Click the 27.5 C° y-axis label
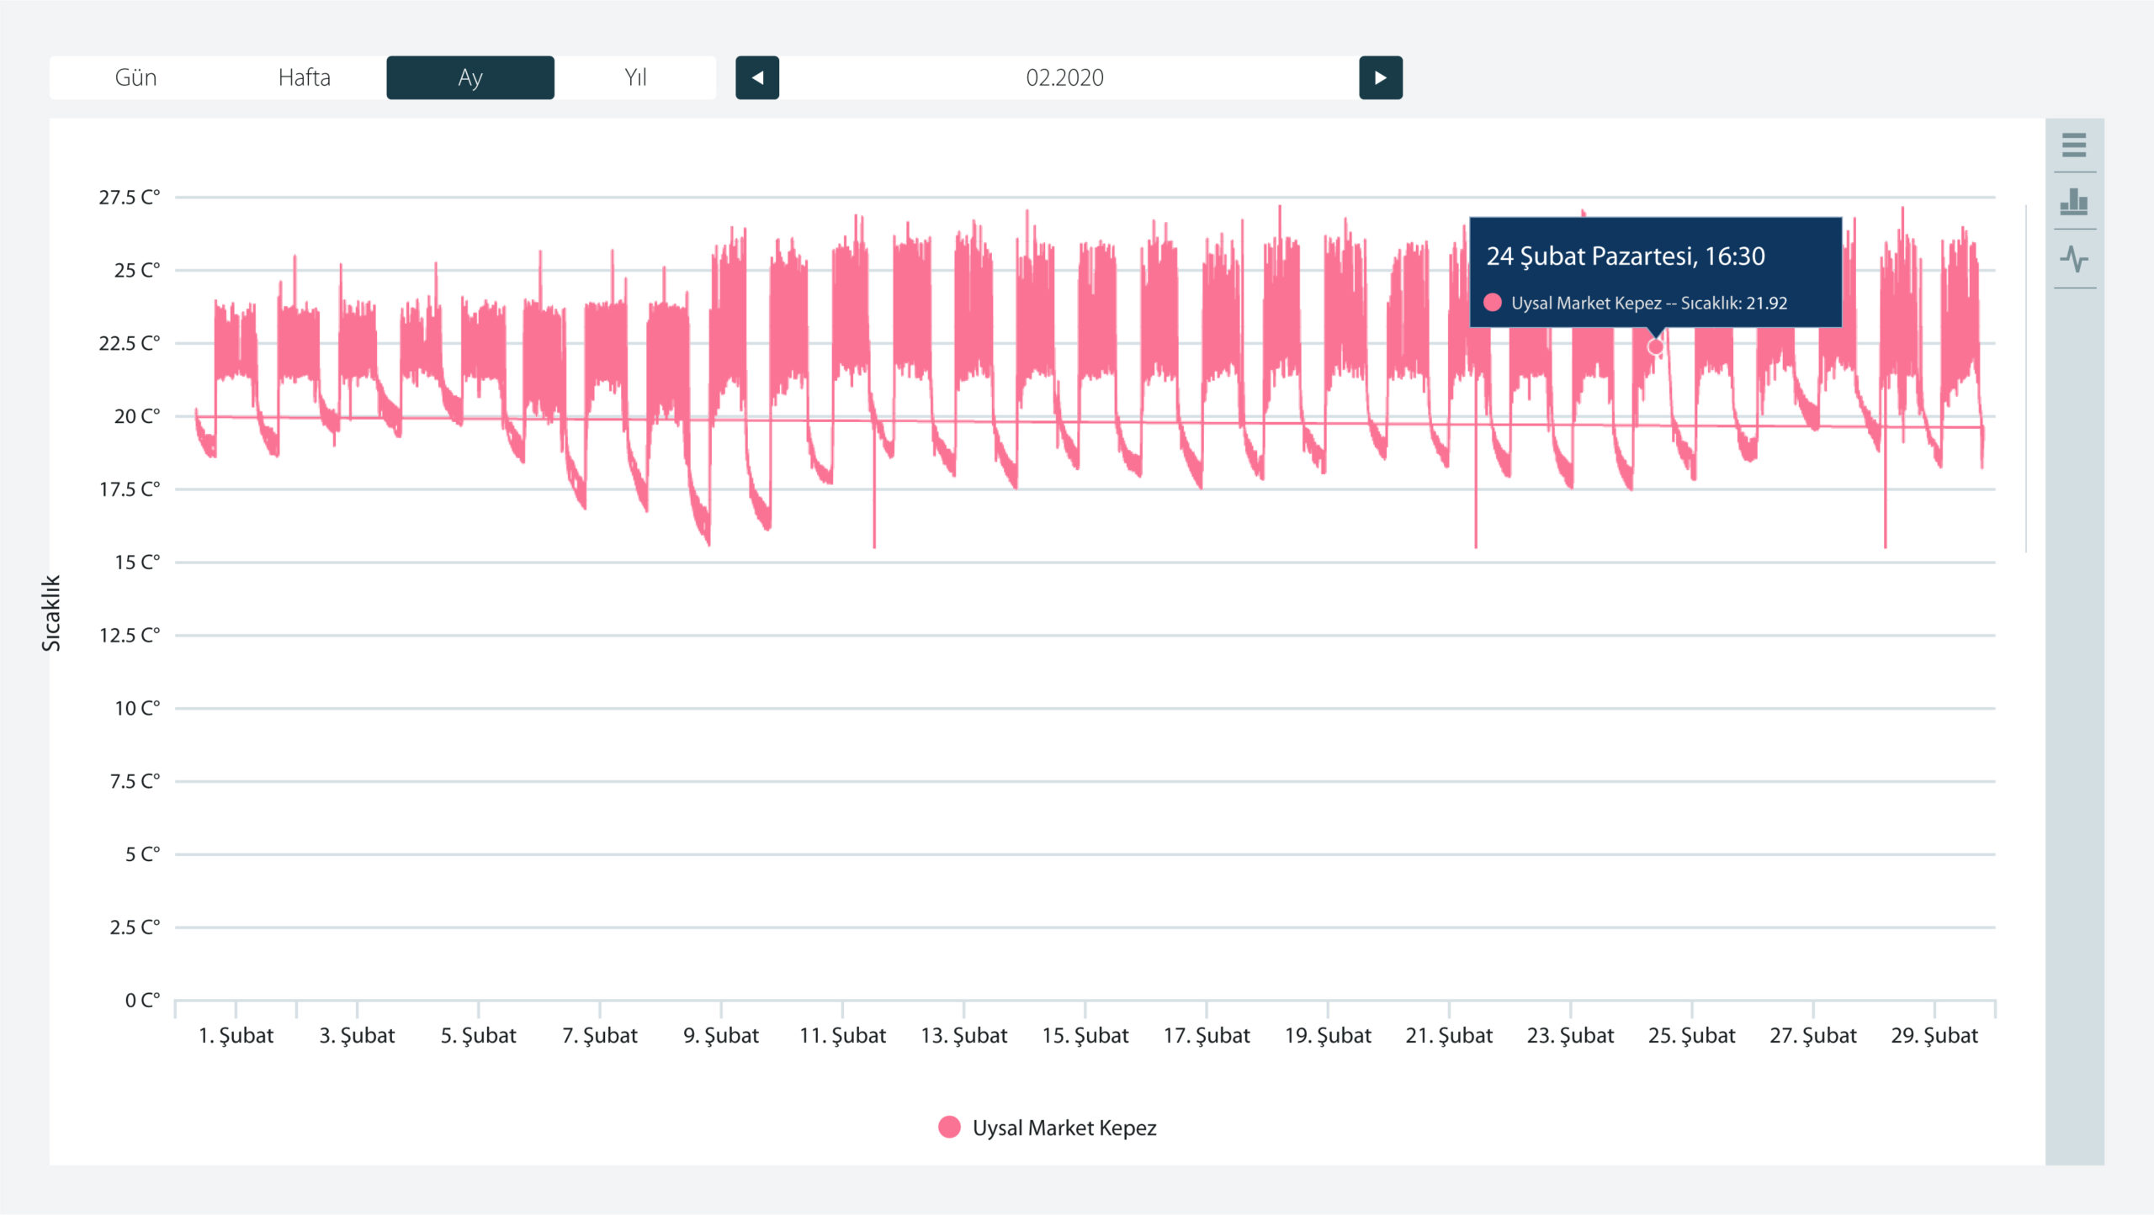This screenshot has height=1215, width=2154. point(130,197)
